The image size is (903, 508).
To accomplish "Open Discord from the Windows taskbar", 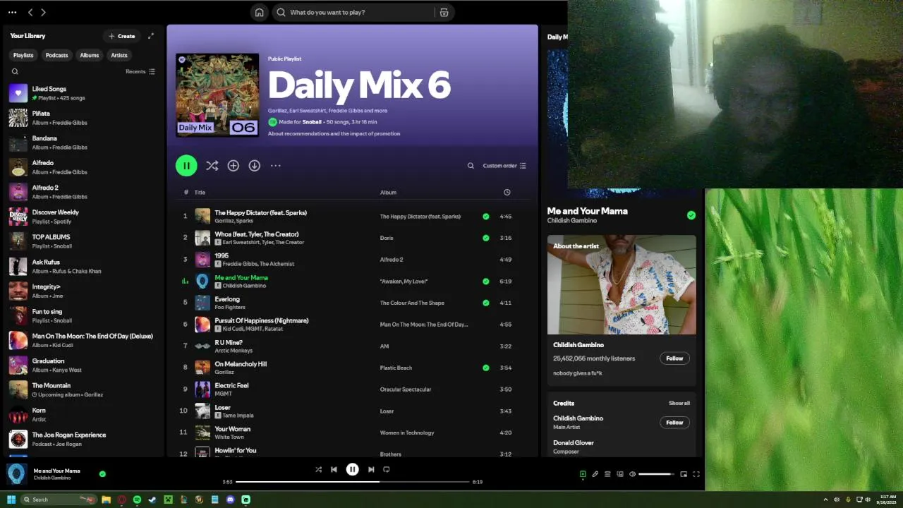I will tap(230, 500).
